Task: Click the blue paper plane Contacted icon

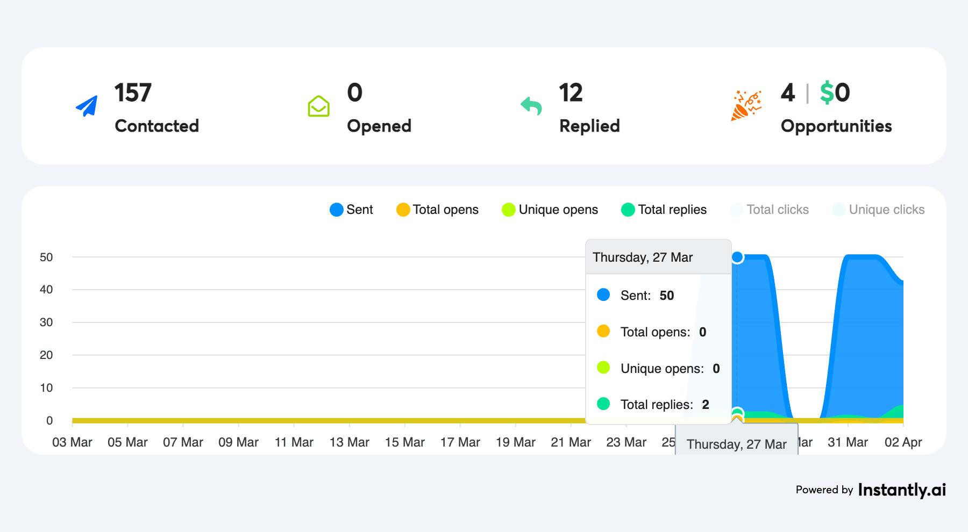Action: [87, 106]
